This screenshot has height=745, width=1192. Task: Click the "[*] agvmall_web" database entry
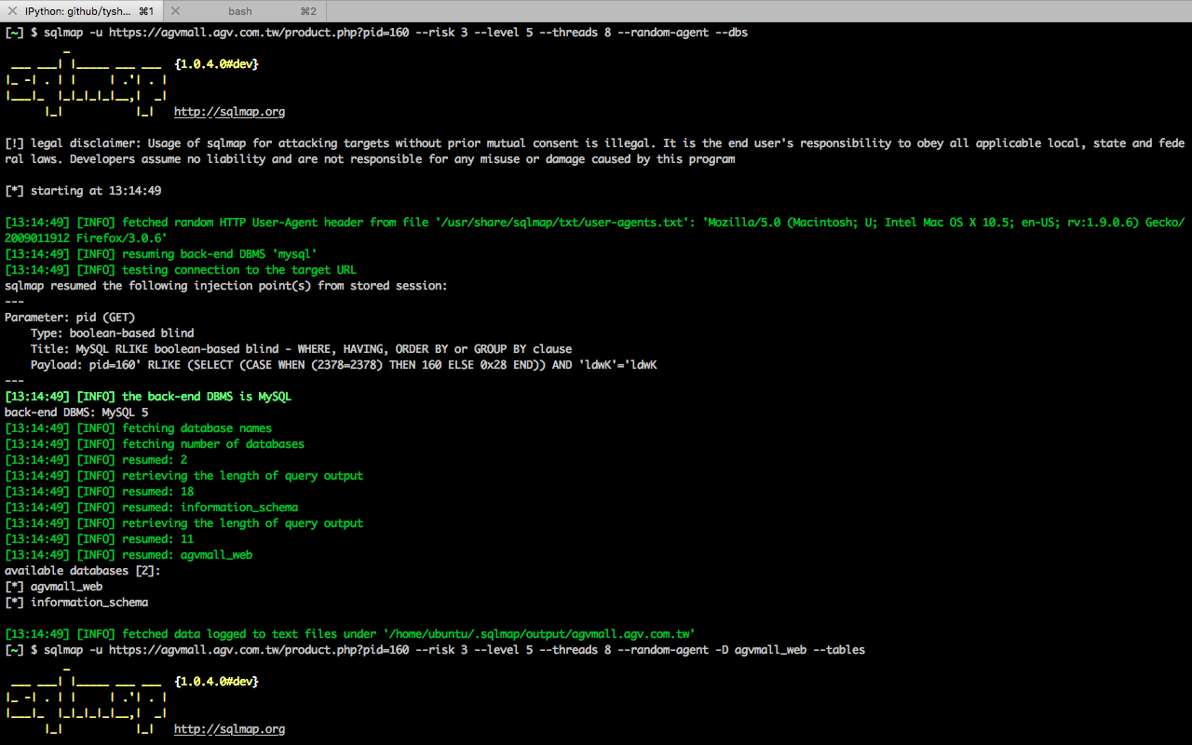click(54, 587)
